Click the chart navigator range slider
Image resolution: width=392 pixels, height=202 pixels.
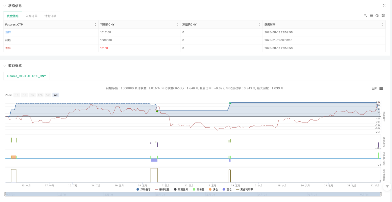[193, 194]
